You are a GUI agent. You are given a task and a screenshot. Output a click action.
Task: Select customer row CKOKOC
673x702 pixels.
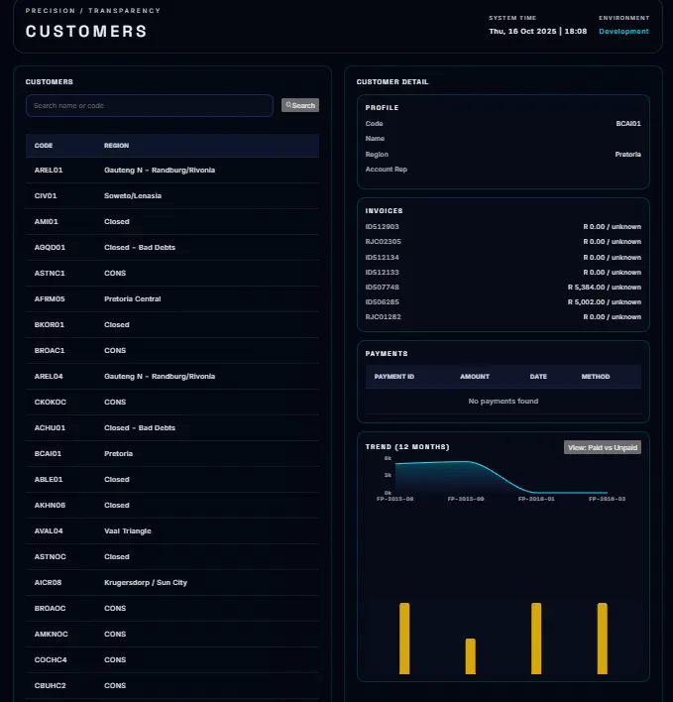(x=172, y=402)
